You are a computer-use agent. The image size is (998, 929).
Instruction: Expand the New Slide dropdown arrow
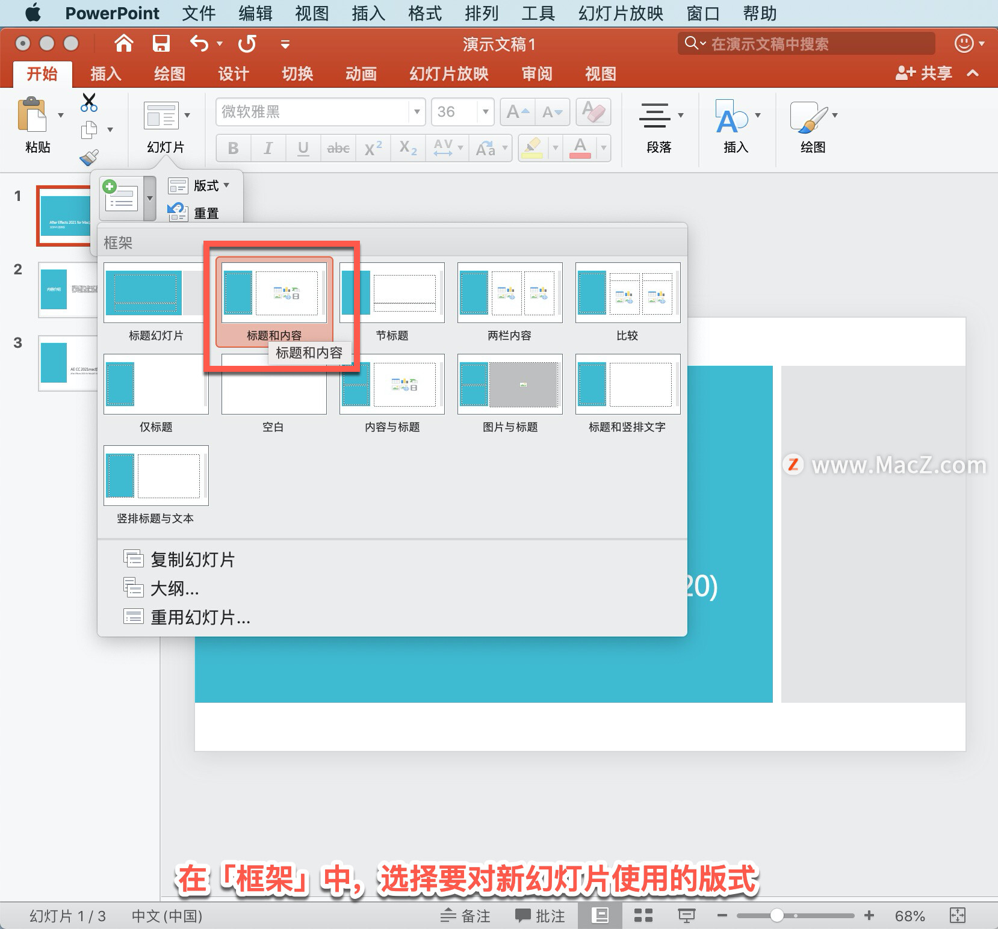tap(150, 198)
